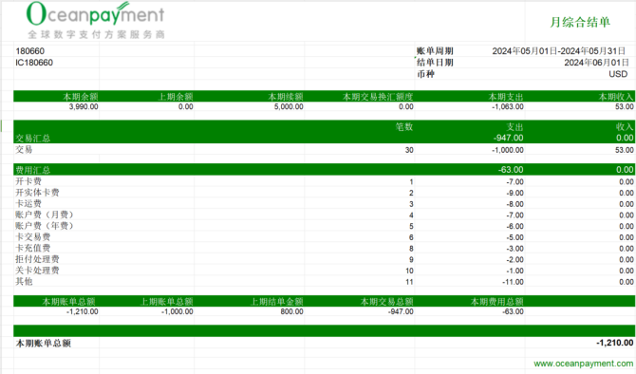The width and height of the screenshot is (636, 374).
Task: Select the -6.00 amount for 账户费（年费）
Action: [x=514, y=226]
